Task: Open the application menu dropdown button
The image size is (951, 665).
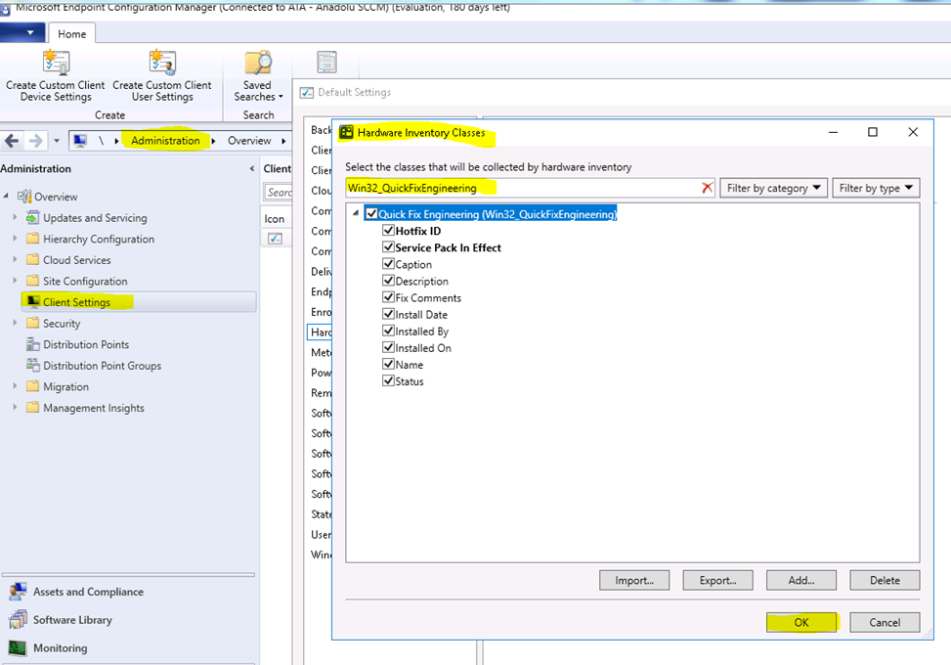Action: tap(22, 33)
